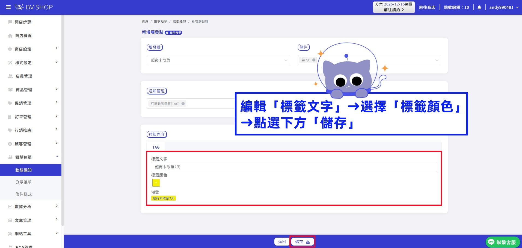Toggle the hamburger menu icon

tap(8, 7)
